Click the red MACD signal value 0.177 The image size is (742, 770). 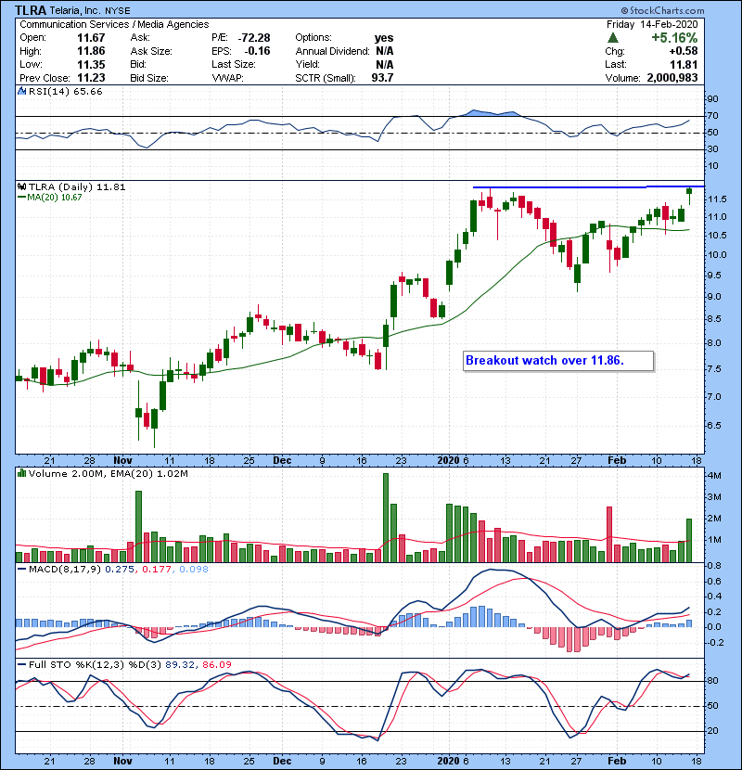pos(157,570)
